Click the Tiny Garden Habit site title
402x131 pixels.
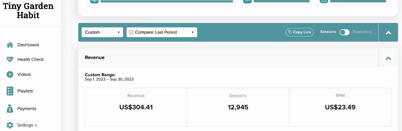point(28,10)
